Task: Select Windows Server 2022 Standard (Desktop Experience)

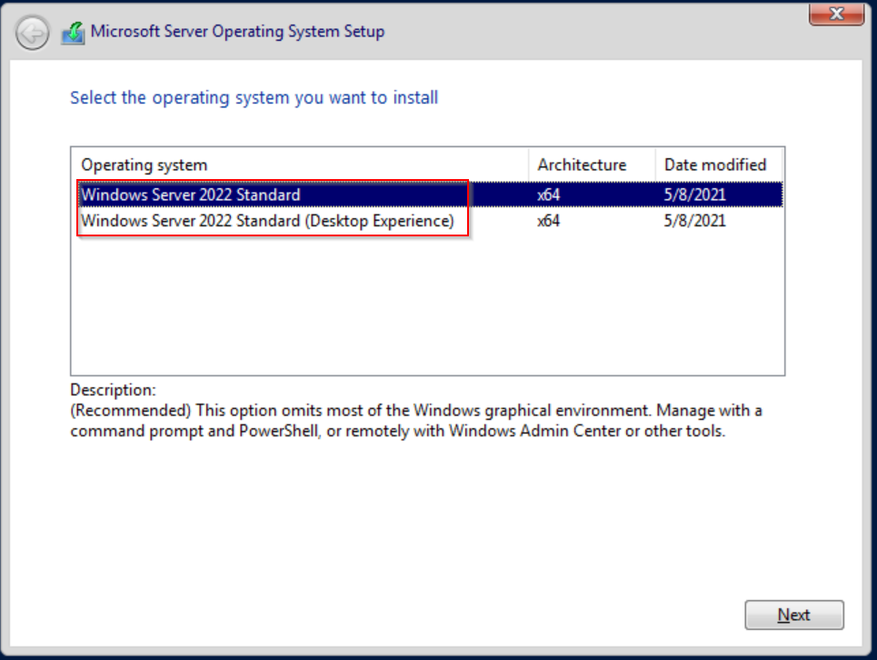Action: pyautogui.click(x=267, y=220)
